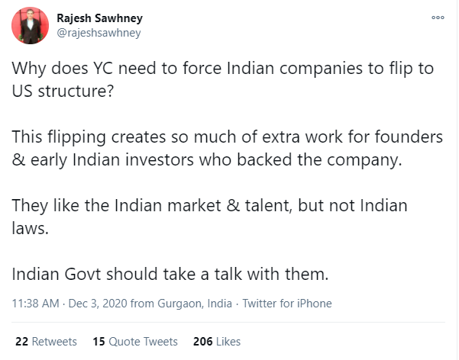Click the Dec 3, 2020 date
This screenshot has width=459, height=360.
(98, 304)
